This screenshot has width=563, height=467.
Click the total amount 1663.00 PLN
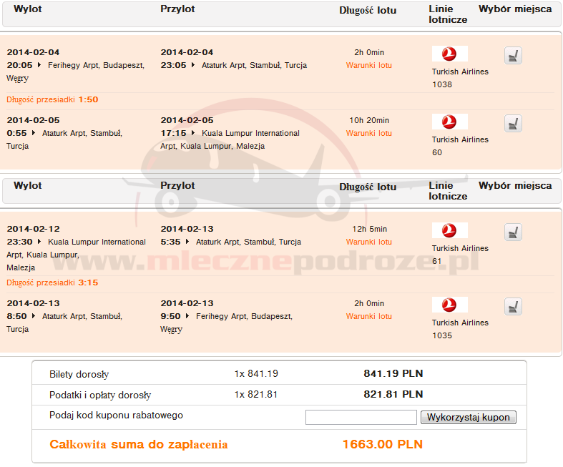[383, 444]
